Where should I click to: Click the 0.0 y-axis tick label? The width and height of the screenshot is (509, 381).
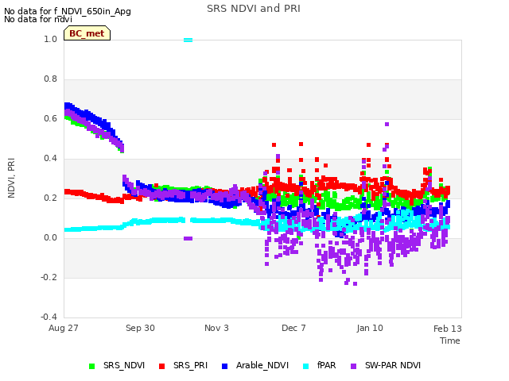pyautogui.click(x=51, y=238)
